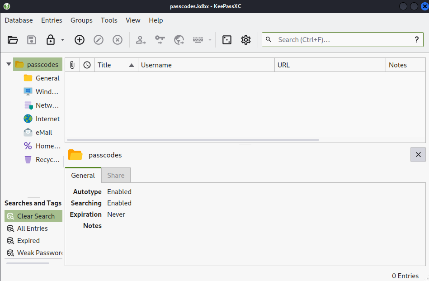This screenshot has height=281, width=429.
Task: Switch to the General tab
Action: [x=83, y=175]
